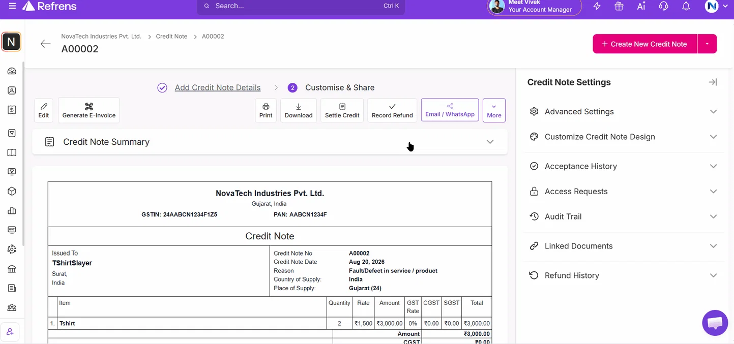Click the Fault/Defect in service / product reason
Image resolution: width=734 pixels, height=344 pixels.
point(393,271)
